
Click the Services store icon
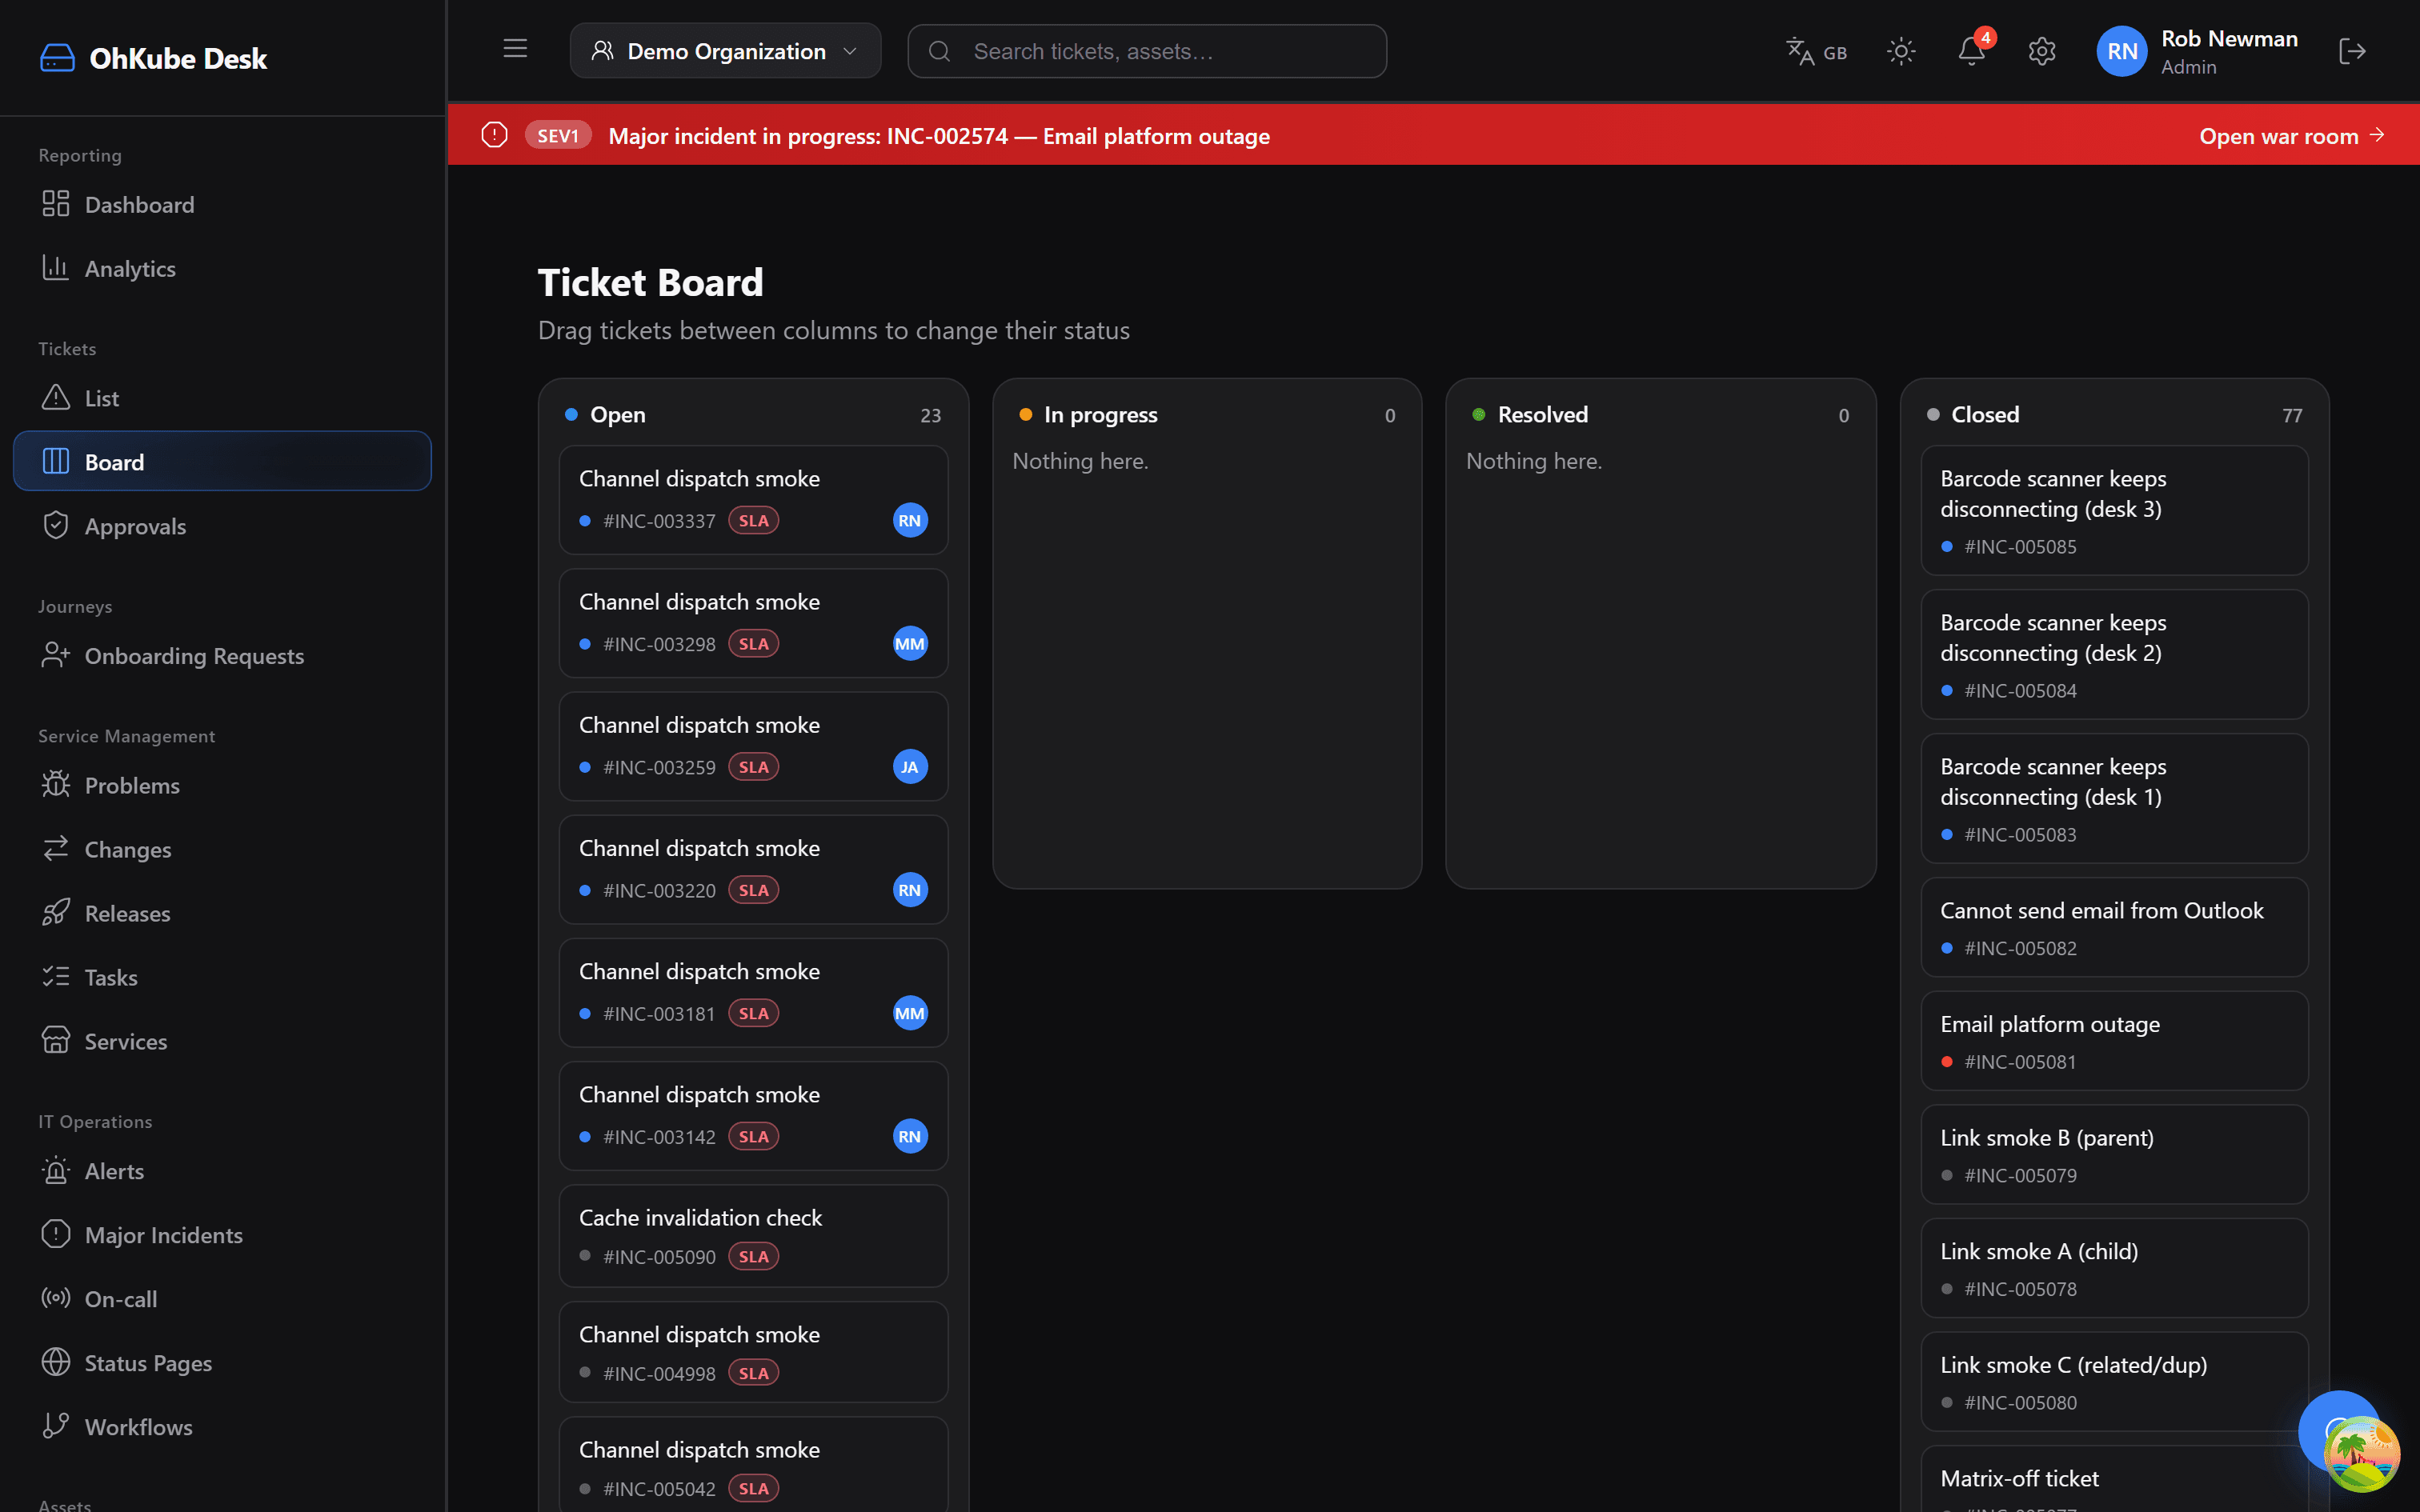(56, 1041)
